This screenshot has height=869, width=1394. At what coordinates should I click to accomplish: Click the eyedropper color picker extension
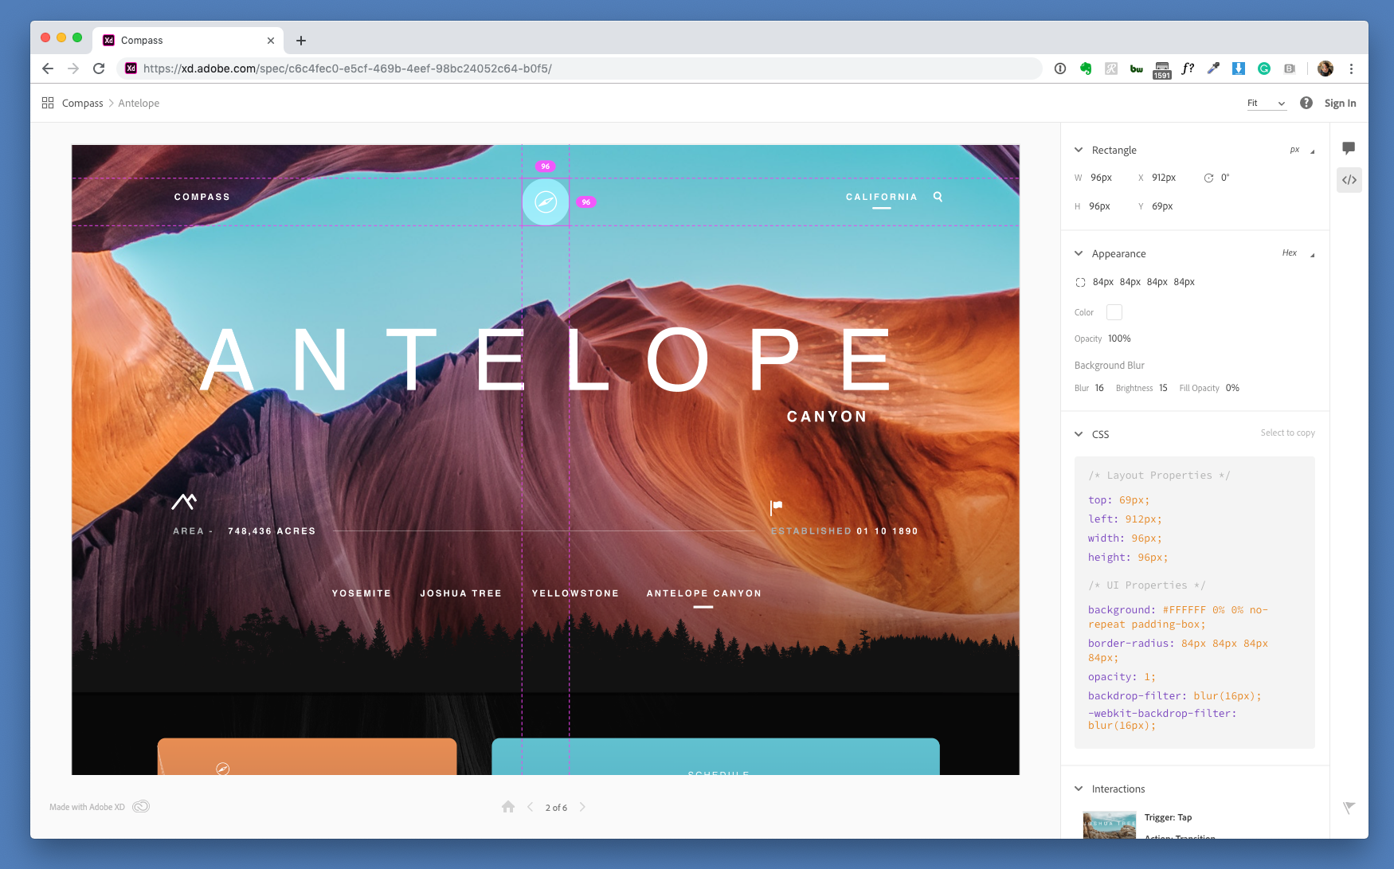pos(1213,69)
